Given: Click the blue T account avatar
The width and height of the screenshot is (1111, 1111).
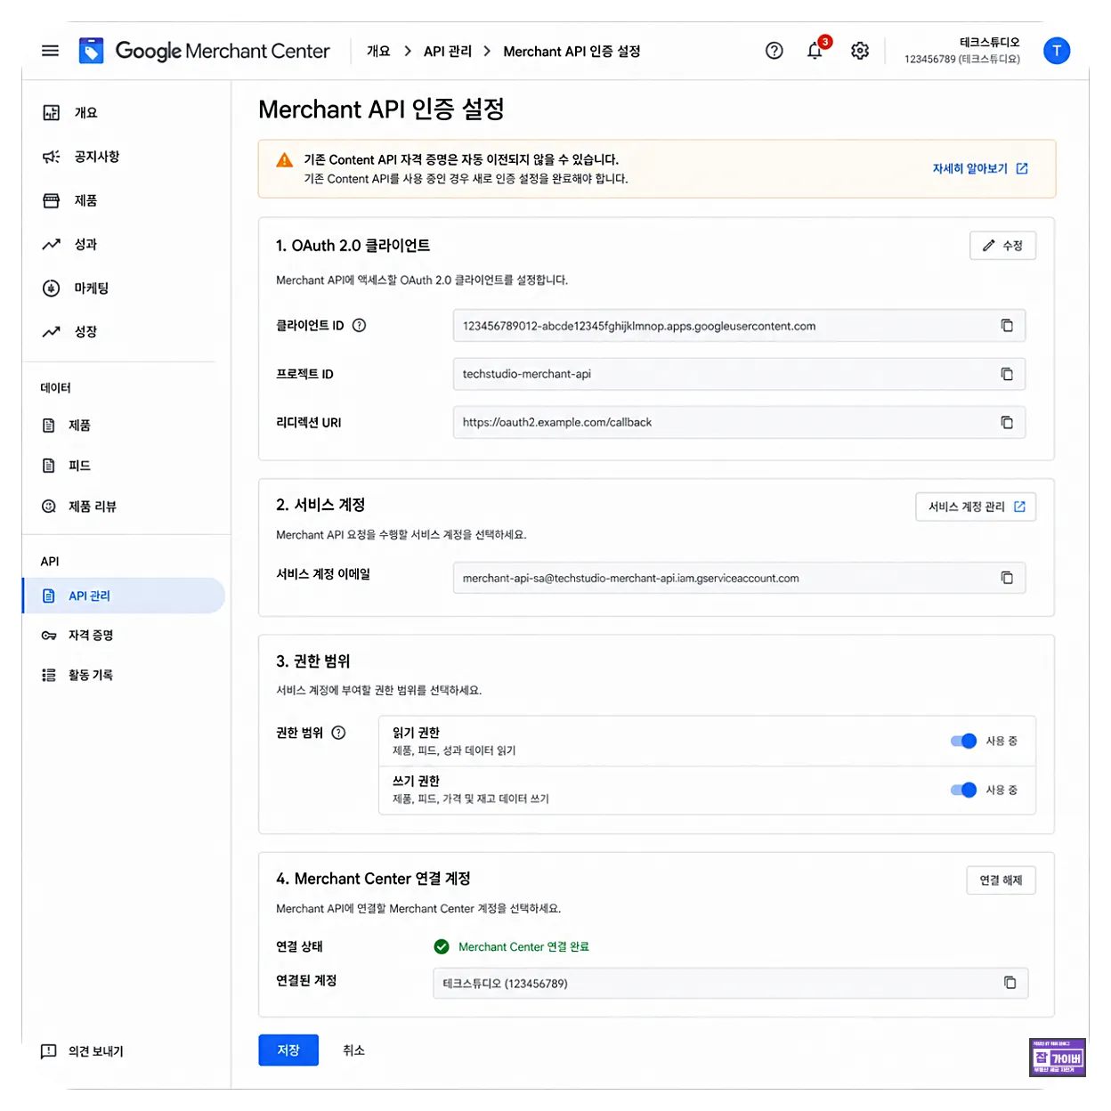Looking at the screenshot, I should coord(1057,51).
